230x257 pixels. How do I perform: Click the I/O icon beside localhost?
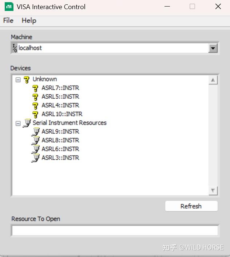pyautogui.click(x=15, y=48)
